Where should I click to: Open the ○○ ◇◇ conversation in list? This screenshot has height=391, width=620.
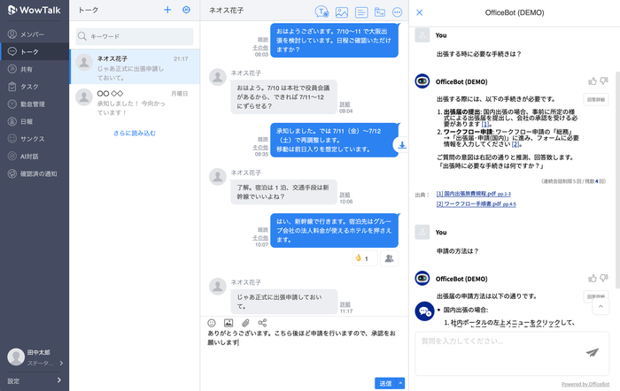click(x=135, y=102)
